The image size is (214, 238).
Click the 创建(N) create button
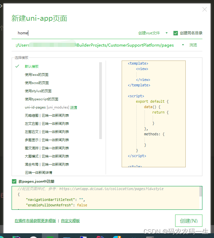pyautogui.click(x=188, y=221)
